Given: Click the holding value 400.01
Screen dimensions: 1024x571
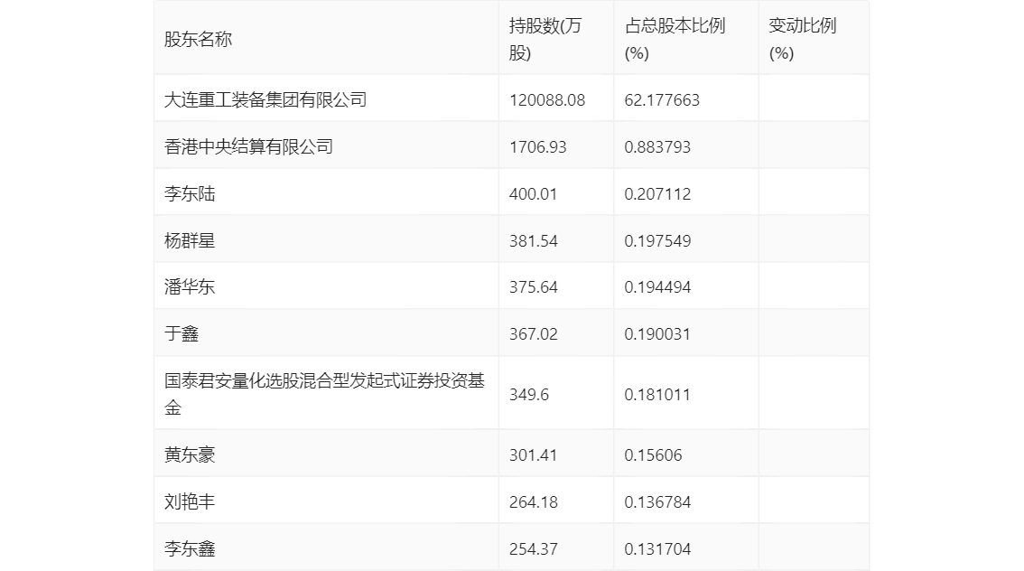Looking at the screenshot, I should [x=533, y=194].
